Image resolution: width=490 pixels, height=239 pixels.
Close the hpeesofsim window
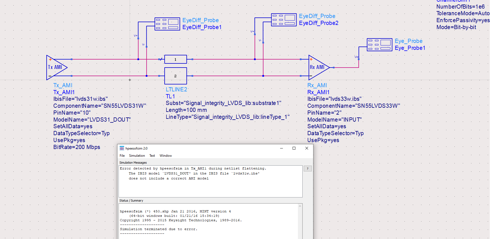tap(307, 148)
